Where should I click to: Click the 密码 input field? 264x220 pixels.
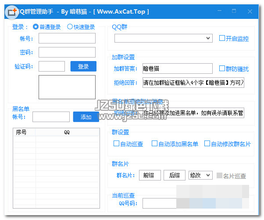point(67,52)
